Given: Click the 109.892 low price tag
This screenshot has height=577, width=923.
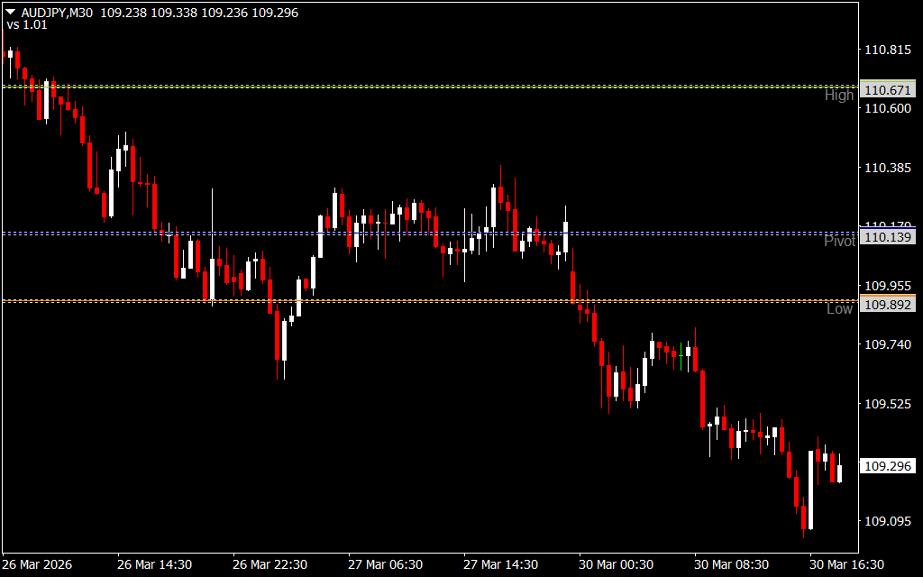Looking at the screenshot, I should pyautogui.click(x=888, y=305).
